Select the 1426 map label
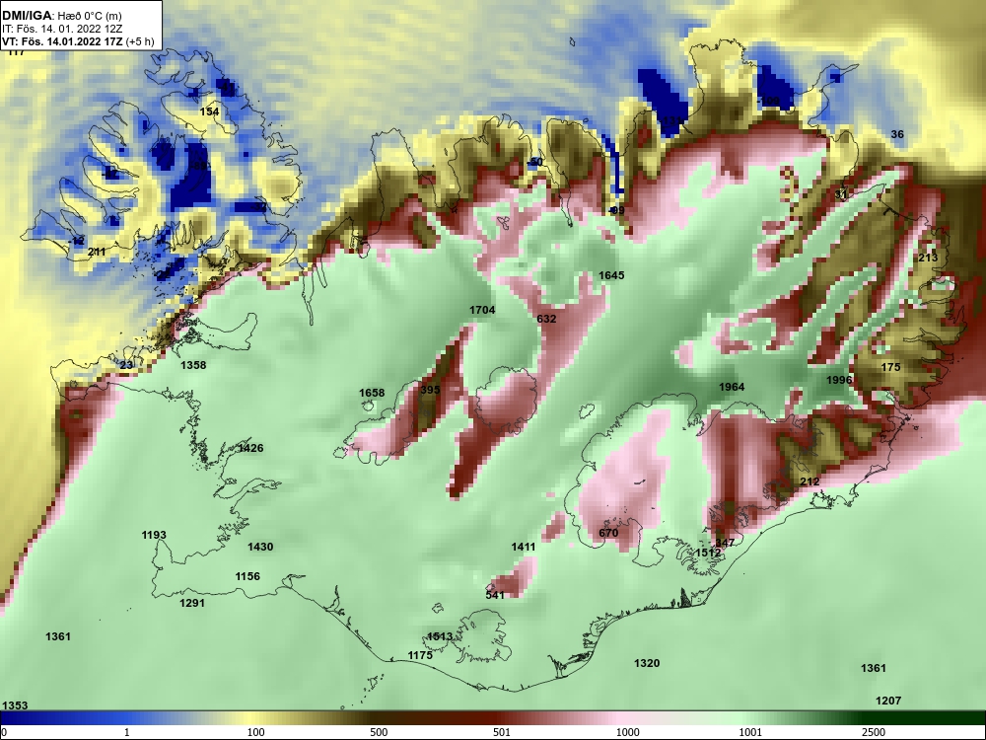Image resolution: width=986 pixels, height=740 pixels. pos(250,448)
